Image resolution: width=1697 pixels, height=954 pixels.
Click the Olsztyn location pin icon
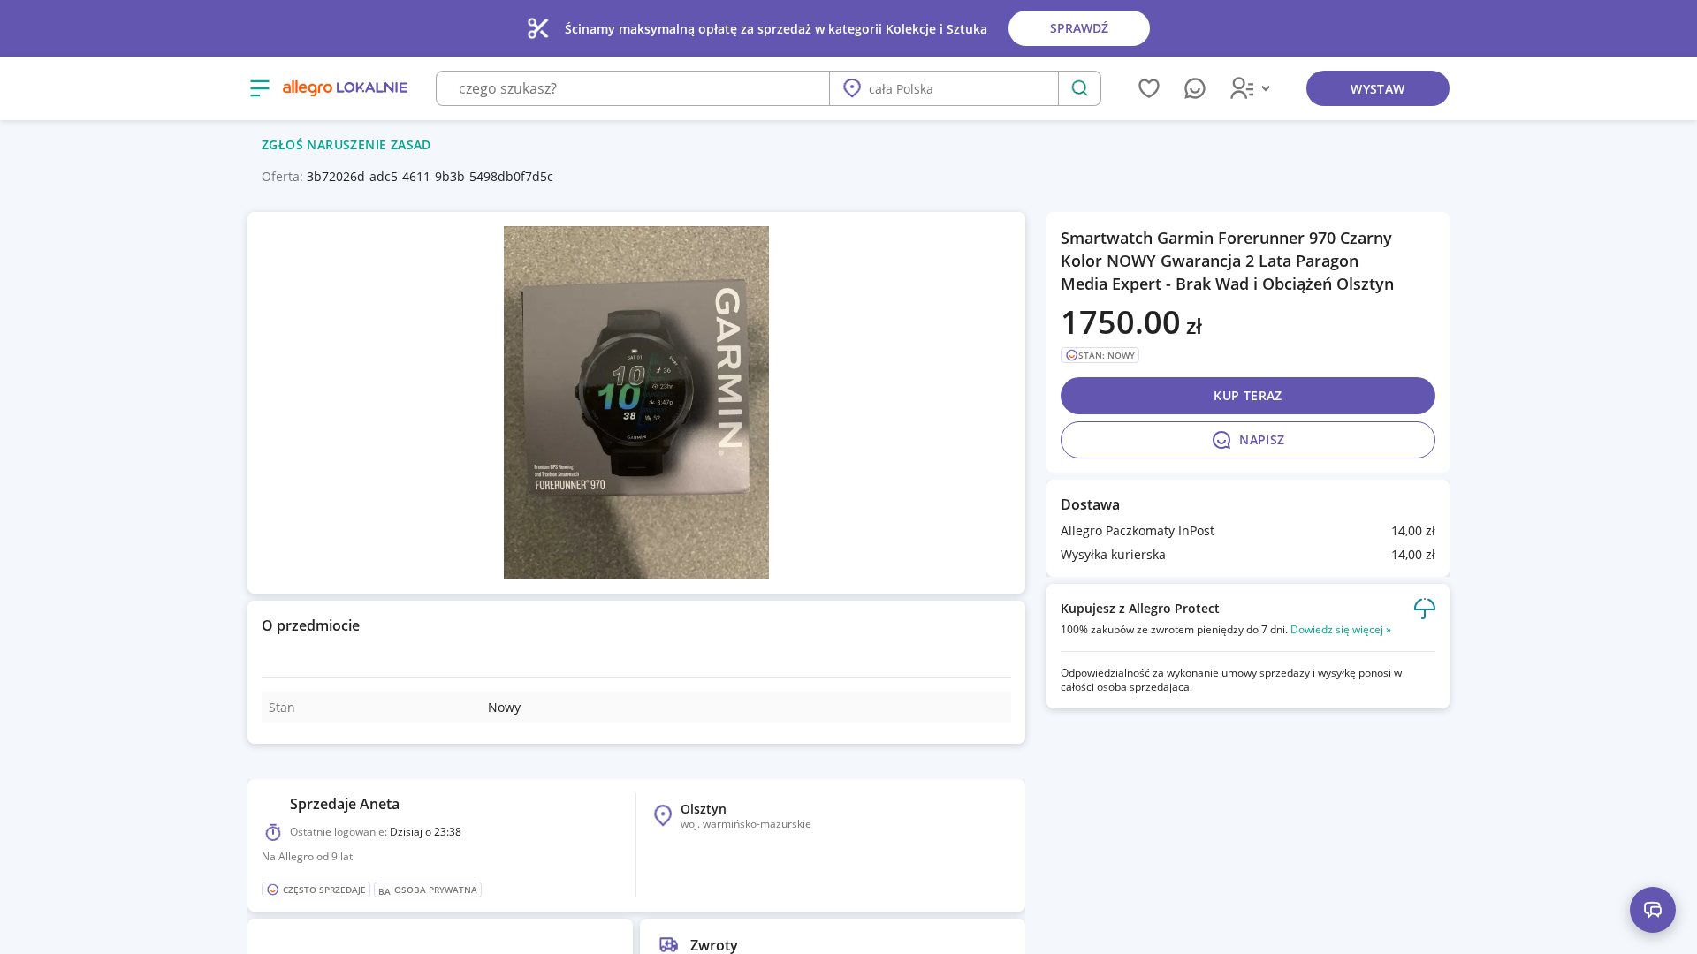[663, 815]
